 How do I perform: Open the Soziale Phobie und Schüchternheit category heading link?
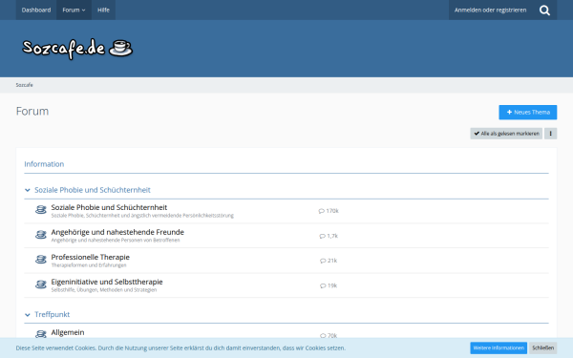93,190
